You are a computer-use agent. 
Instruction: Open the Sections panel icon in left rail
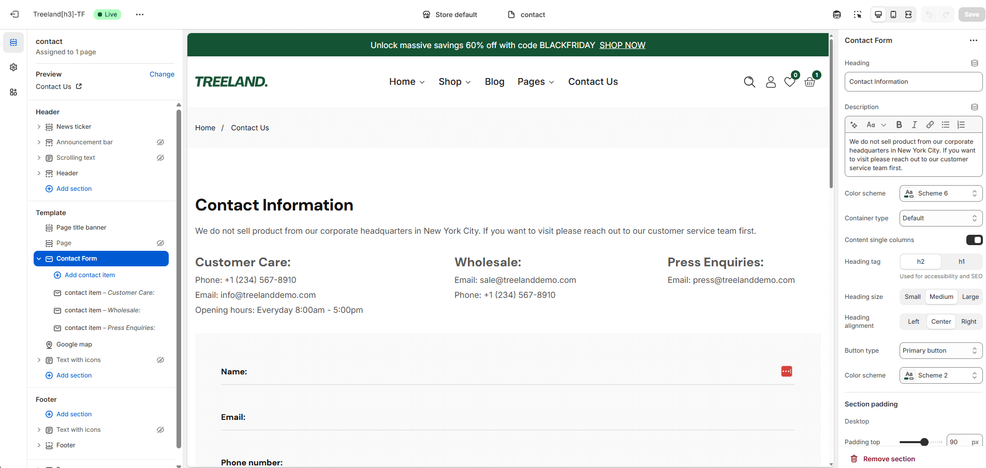(x=13, y=42)
